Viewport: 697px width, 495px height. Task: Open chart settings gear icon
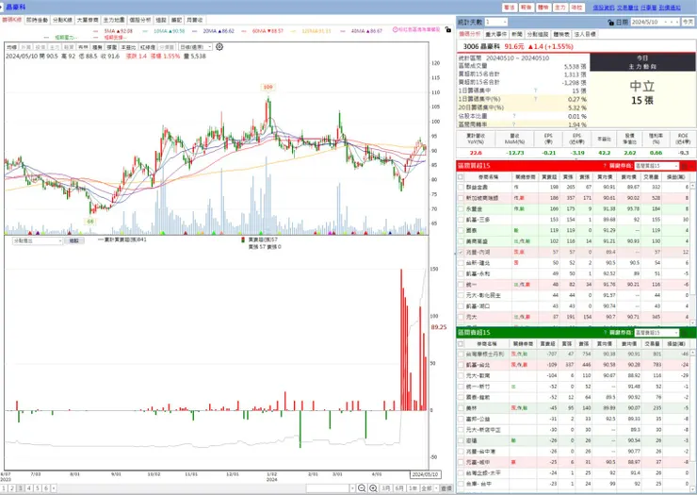pos(219,47)
